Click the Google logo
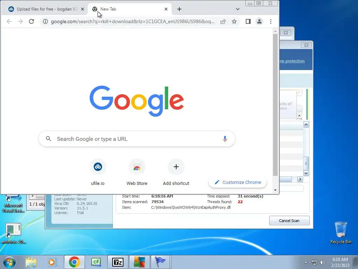 click(x=137, y=101)
